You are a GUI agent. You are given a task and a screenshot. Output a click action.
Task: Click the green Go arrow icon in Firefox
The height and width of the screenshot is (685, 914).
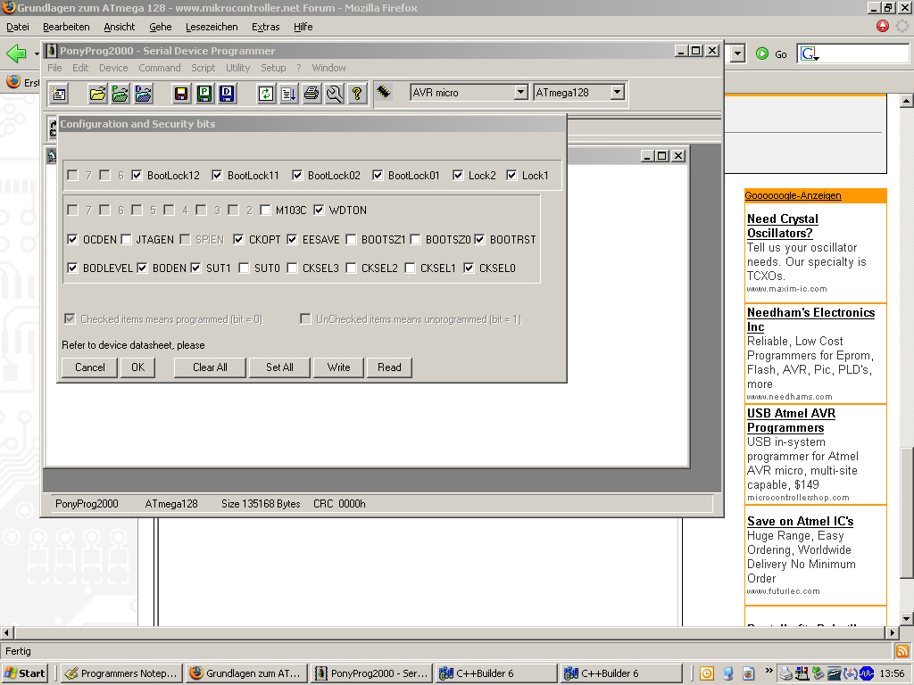tap(762, 54)
